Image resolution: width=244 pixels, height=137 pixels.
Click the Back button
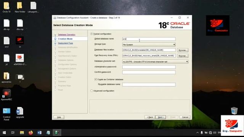pos(150,117)
